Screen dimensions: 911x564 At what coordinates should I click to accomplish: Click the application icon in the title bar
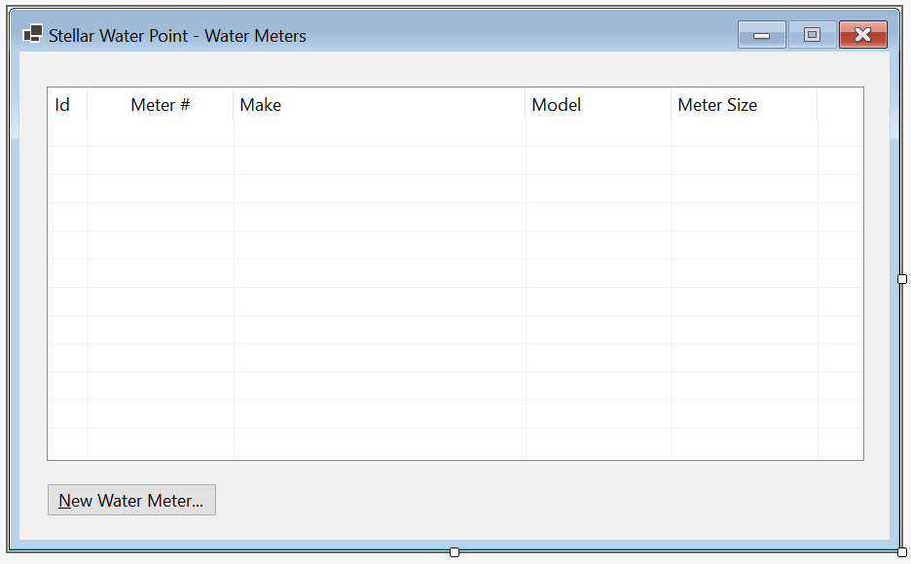32,34
